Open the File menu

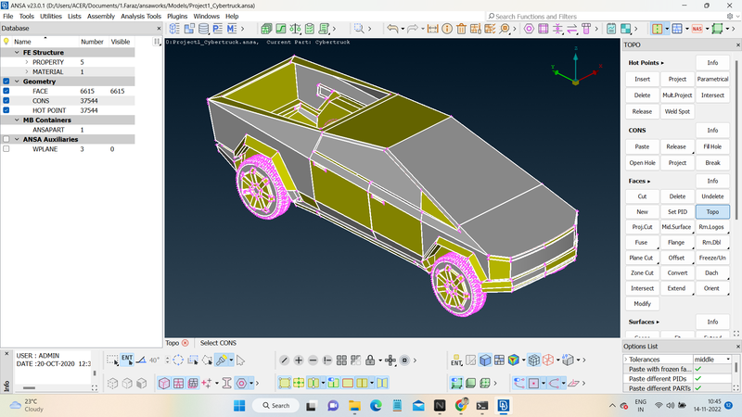pyautogui.click(x=8, y=16)
